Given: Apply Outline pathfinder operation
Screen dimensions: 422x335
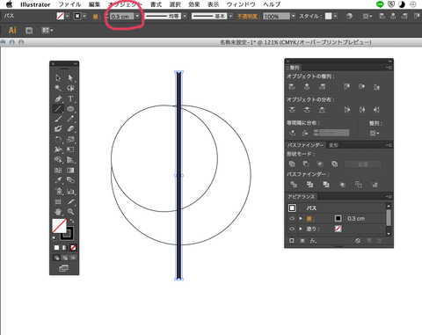Looking at the screenshot, I should tap(358, 184).
